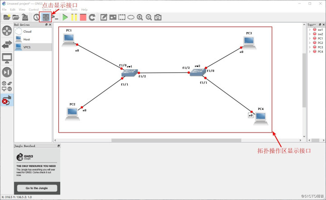Screen dimensions: 326x200
Task: Click the Go to the Jungle button
Action: pos(37,188)
